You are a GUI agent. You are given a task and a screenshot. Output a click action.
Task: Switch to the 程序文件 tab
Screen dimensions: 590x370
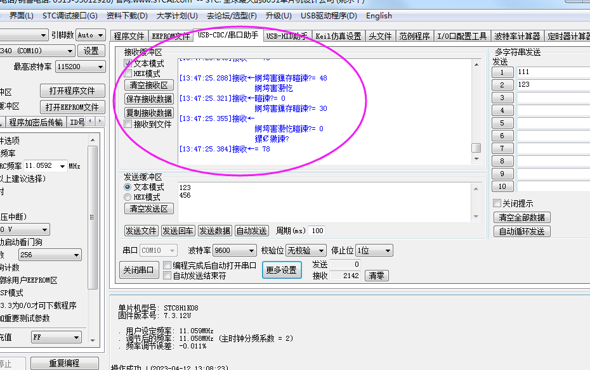tap(129, 36)
